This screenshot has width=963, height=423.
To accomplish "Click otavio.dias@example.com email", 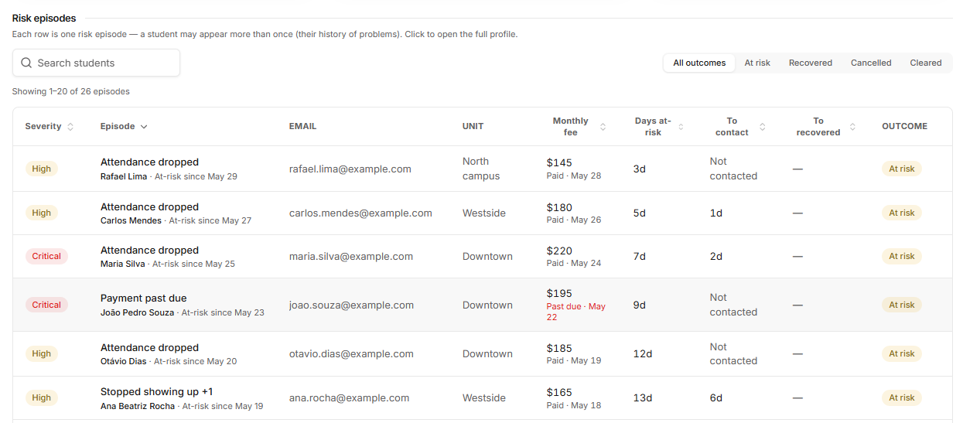I will point(351,353).
